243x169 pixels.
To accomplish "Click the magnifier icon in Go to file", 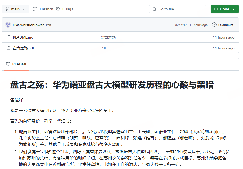I will pyautogui.click(x=154, y=9).
